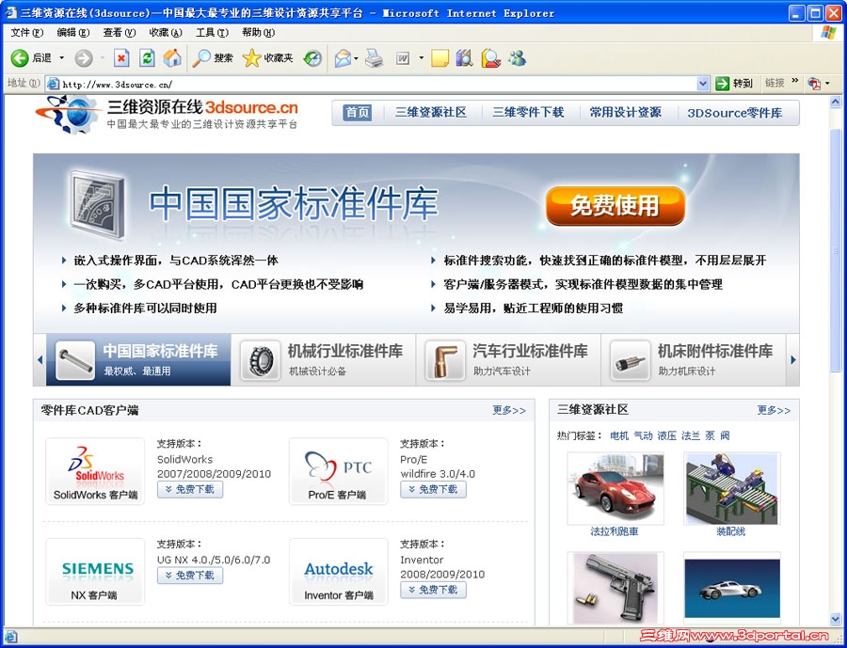The width and height of the screenshot is (847, 648).
Task: Click the PDF converter icon in links bar
Action: [x=813, y=83]
